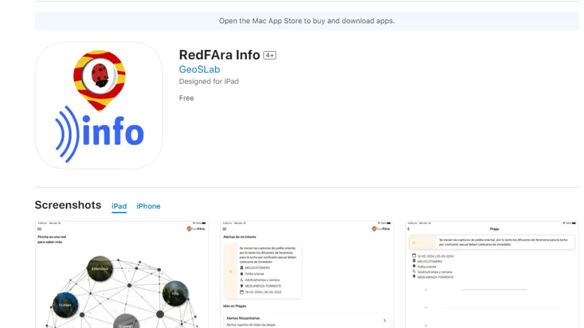This screenshot has width=584, height=328.
Task: Click the Extensivos circle in network screenshot
Action: click(x=100, y=268)
